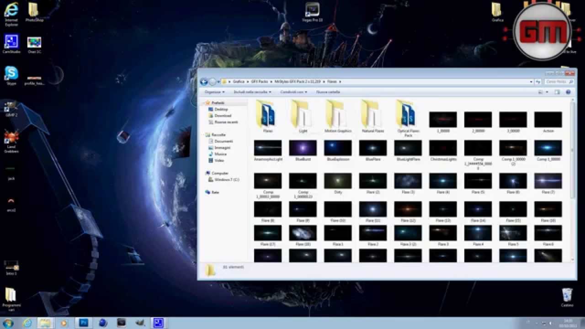Select Windows 7 (C:) drive

(227, 180)
